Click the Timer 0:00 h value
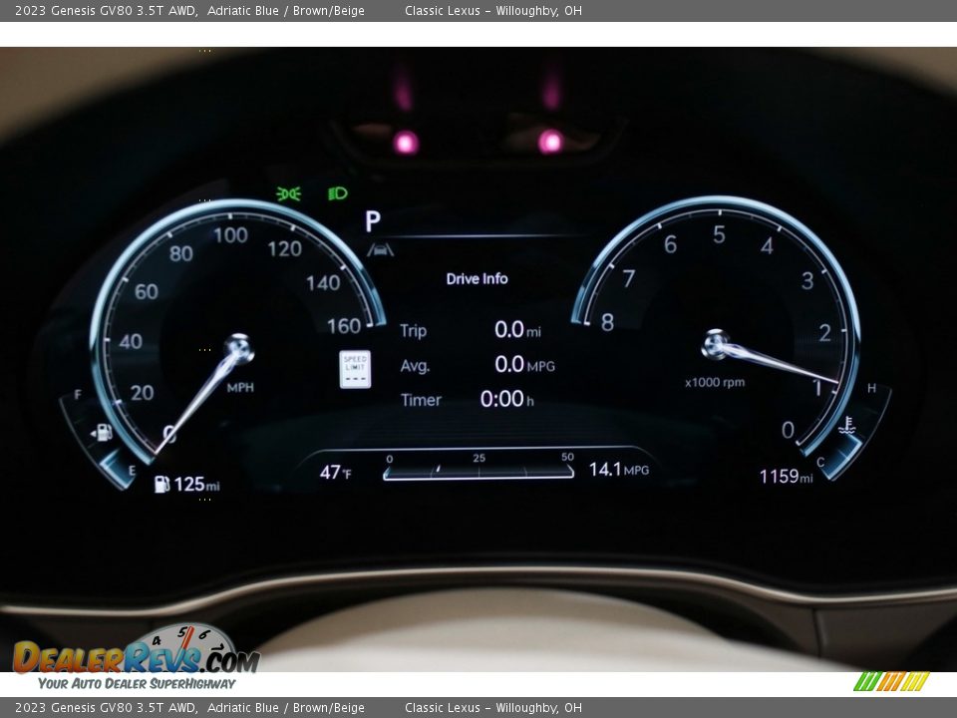This screenshot has width=957, height=718. pyautogui.click(x=506, y=399)
